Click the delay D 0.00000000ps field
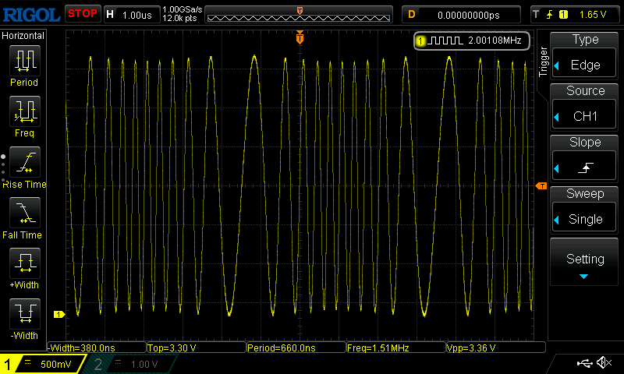The width and height of the screenshot is (624, 374). tap(461, 15)
